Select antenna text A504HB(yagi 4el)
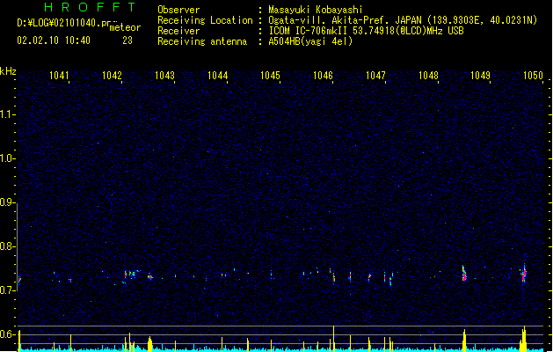This screenshot has width=553, height=352. pyautogui.click(x=310, y=41)
